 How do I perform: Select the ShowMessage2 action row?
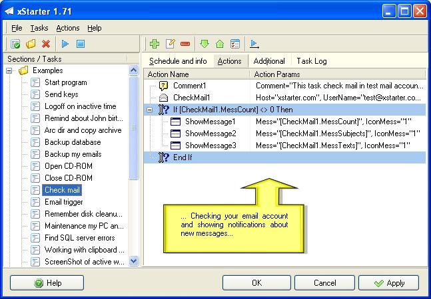pos(211,134)
